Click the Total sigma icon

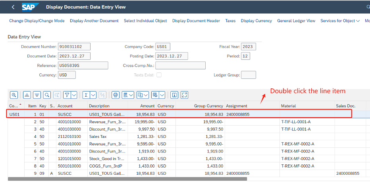[86, 95]
